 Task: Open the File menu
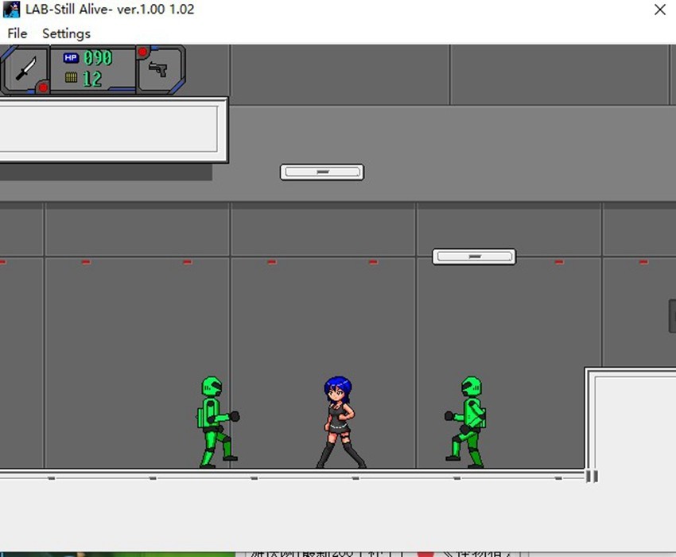coord(17,33)
